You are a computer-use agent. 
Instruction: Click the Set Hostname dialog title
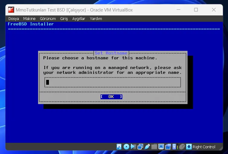111,53
